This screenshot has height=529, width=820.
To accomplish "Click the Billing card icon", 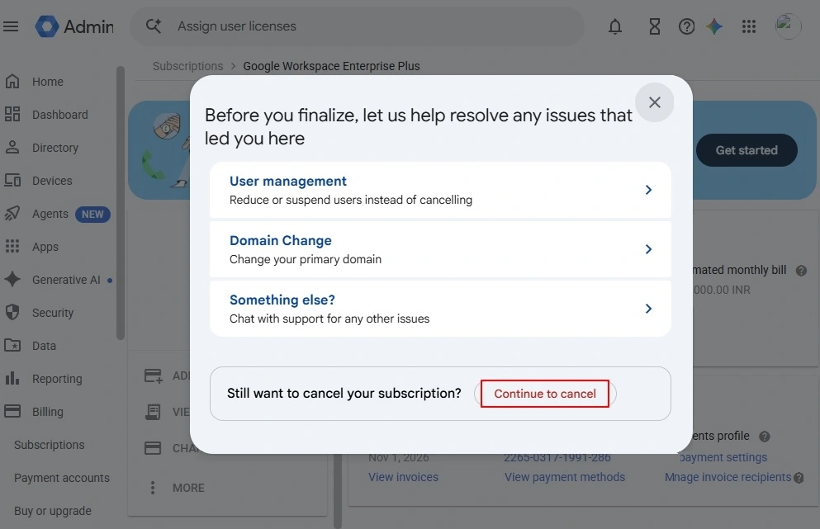I will 12,411.
